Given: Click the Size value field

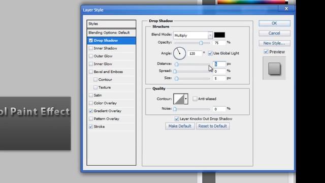Looking at the screenshot, I should pos(219,78).
